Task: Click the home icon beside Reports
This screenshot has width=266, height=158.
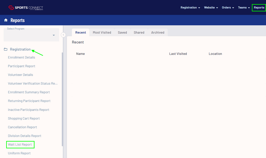Action: click(6, 20)
